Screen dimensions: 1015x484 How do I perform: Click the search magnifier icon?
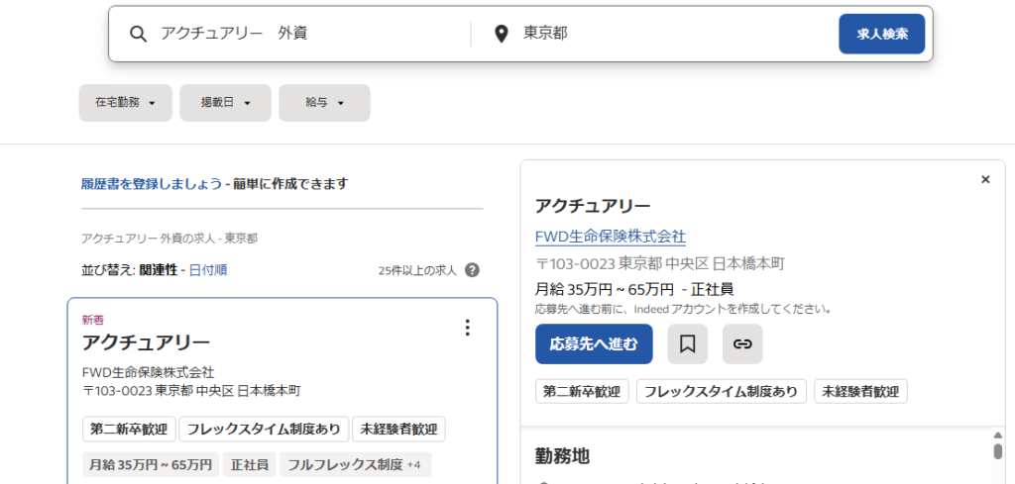138,34
